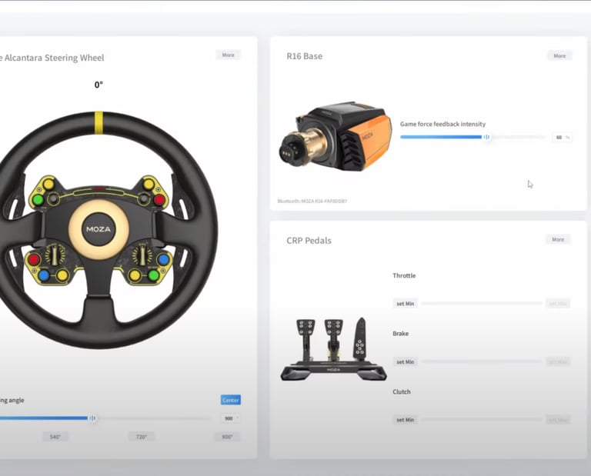
Task: Click the Brake set Min button
Action: [406, 362]
